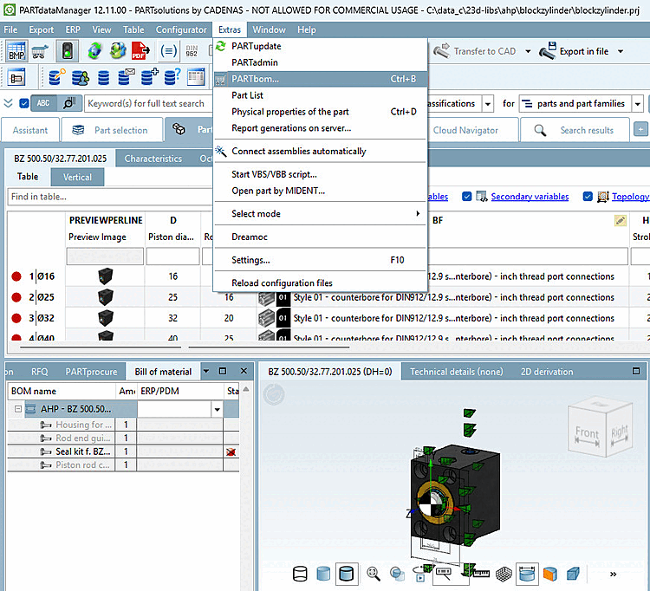Screen dimensions: 650x591
Task: Click the database with envelope icon
Action: click(x=126, y=77)
